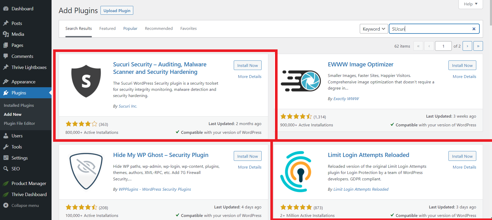Open More Details for EWWW Image Optimizer
Viewport: 492px width, 220px height.
(x=464, y=76)
